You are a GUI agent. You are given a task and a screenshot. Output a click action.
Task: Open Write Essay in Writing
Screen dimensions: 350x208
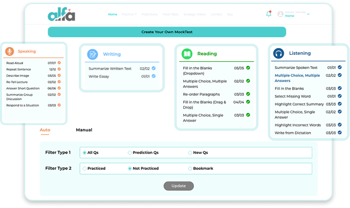(99, 76)
